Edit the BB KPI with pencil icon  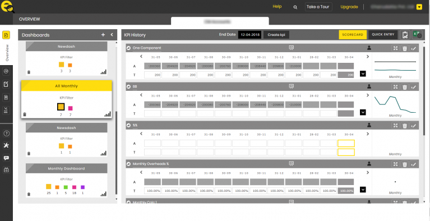(x=414, y=87)
